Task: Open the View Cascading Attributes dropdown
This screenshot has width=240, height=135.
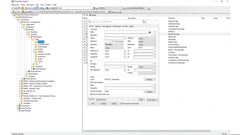Action: (139, 8)
